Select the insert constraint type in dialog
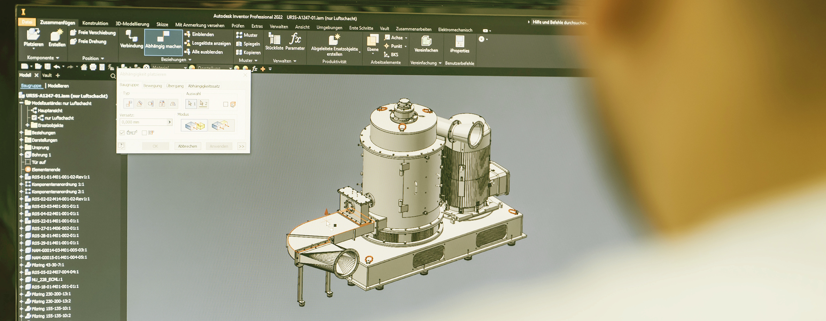 [162, 104]
